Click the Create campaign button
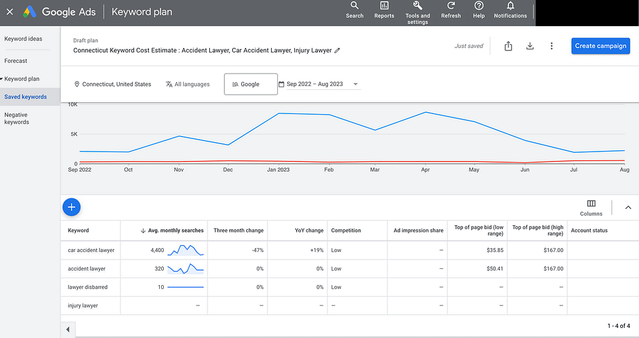Screen dimensions: 639x338 600,46
